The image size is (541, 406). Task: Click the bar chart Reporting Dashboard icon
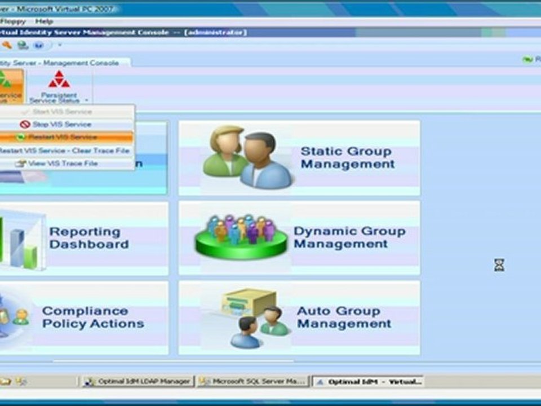point(21,241)
